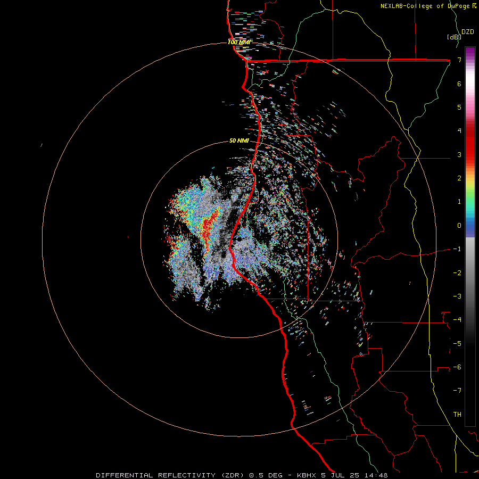
Task: Click the -6 value on color scale
Action: coord(457,367)
